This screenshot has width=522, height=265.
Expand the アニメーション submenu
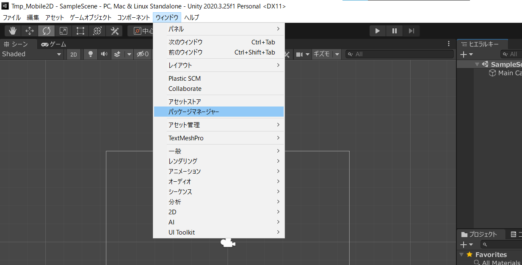point(219,171)
